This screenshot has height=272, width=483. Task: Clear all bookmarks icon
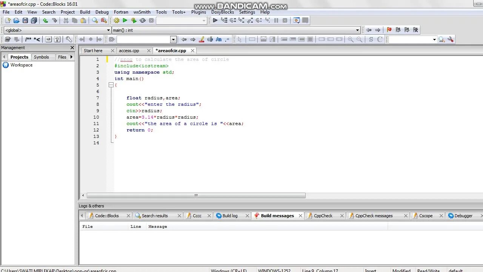pyautogui.click(x=415, y=30)
